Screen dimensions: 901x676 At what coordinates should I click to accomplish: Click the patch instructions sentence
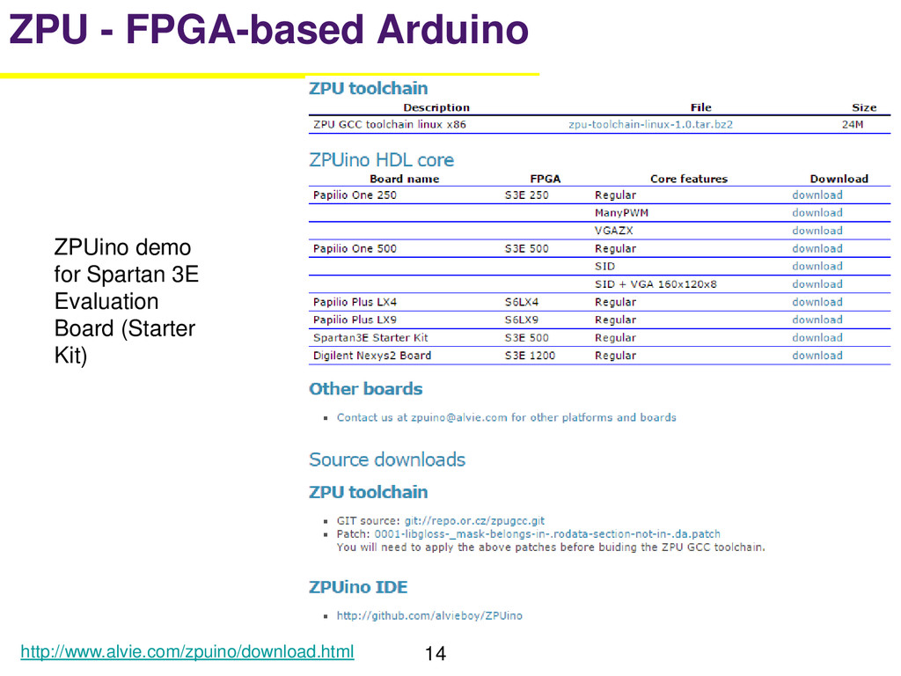pyautogui.click(x=551, y=547)
